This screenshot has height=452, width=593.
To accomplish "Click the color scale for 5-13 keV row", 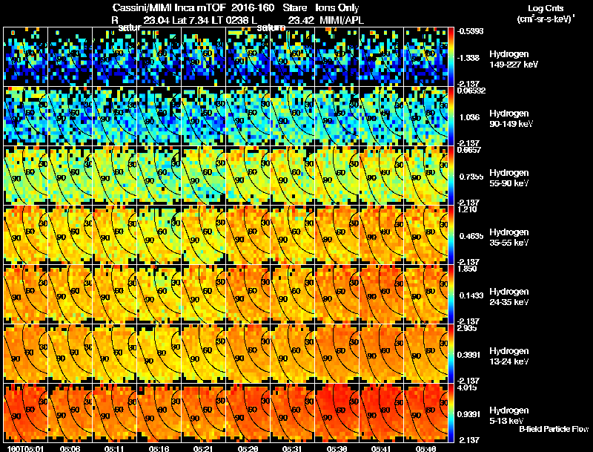I will pyautogui.click(x=451, y=413).
